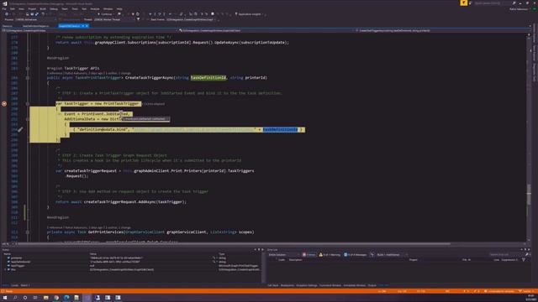Open the Debug menu
The image size is (538, 302).
[x=54, y=9]
